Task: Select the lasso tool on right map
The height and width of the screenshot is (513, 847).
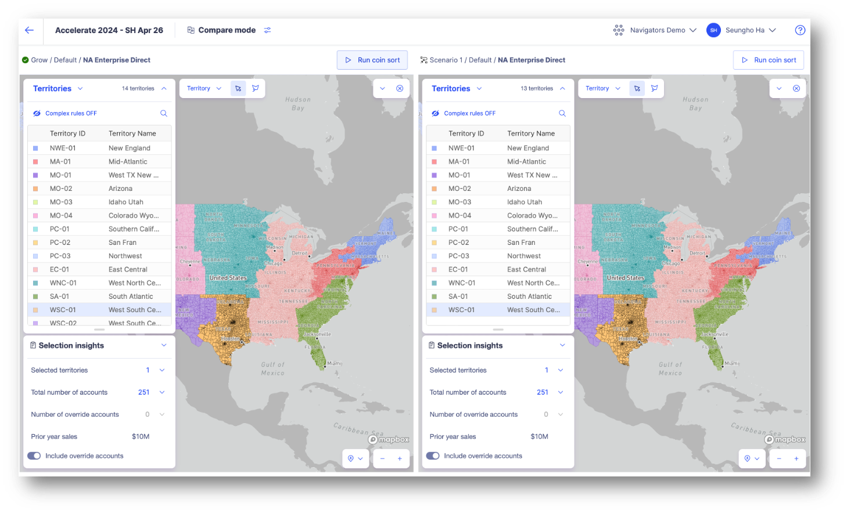Action: (655, 88)
